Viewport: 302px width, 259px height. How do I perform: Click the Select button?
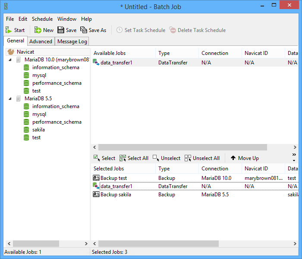coord(104,158)
